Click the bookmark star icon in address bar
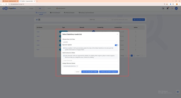Image resolution: width=181 pixels, height=98 pixels. pyautogui.click(x=167, y=4)
